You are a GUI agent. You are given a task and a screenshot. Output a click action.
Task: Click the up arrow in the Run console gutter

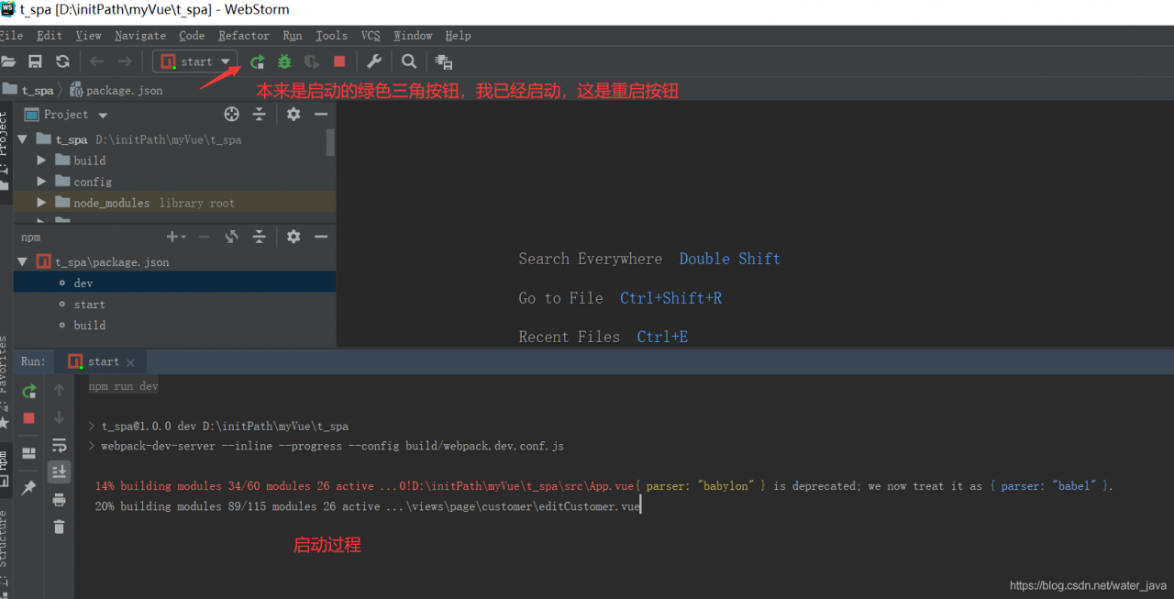point(60,390)
